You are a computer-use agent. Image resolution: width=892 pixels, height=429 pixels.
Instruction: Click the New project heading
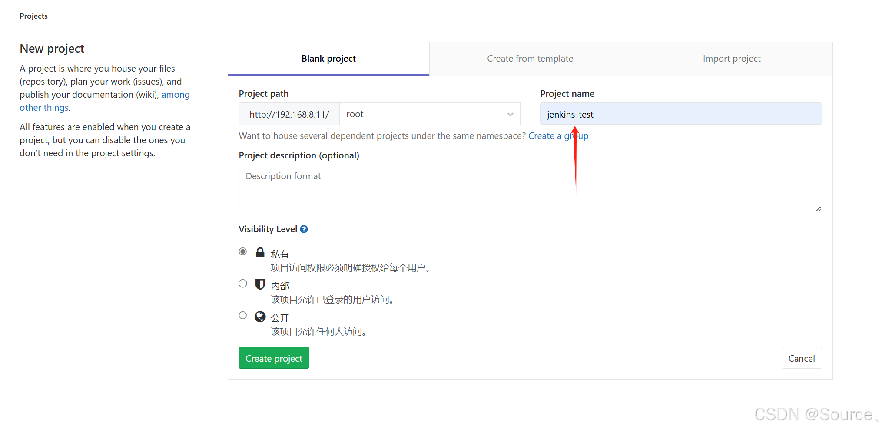tap(52, 49)
